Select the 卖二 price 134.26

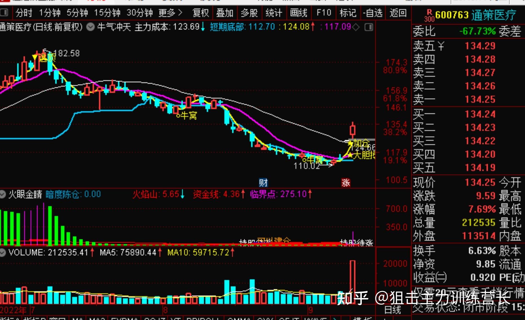(x=480, y=86)
